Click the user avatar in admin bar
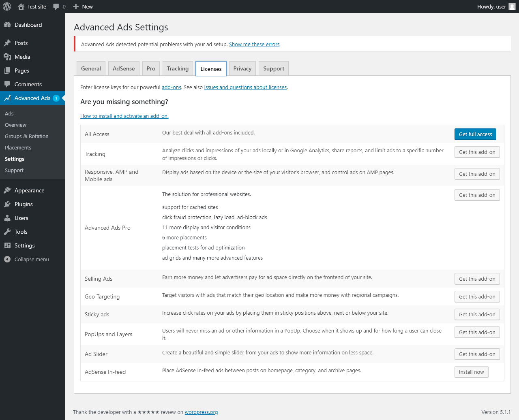Screen dimensions: 519x420 pos(512,6)
